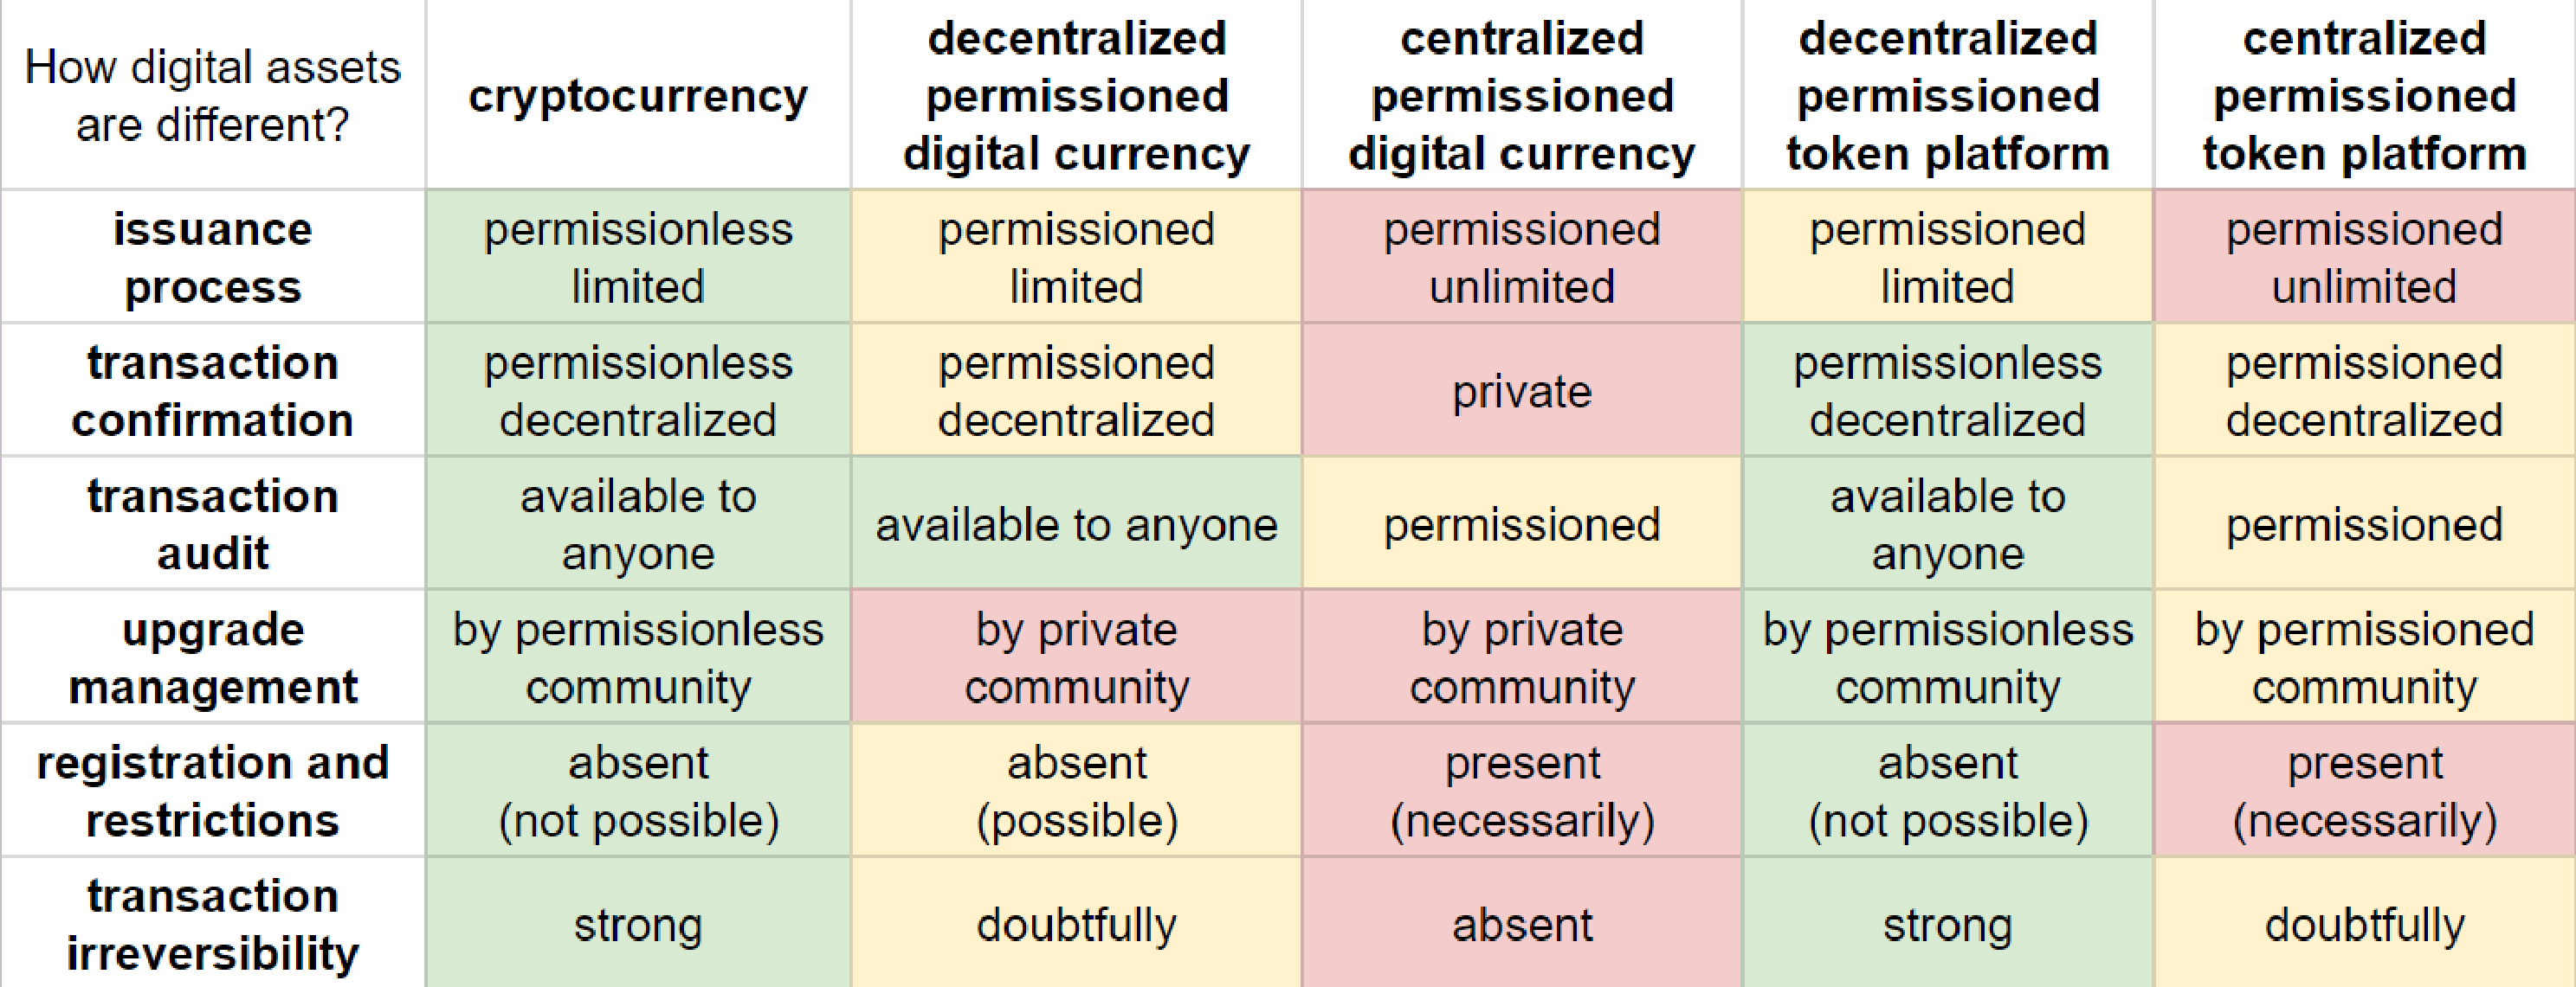Viewport: 2576px width, 987px height.
Task: Select 'absent (possible)' yellow cell
Action: (x=1076, y=790)
